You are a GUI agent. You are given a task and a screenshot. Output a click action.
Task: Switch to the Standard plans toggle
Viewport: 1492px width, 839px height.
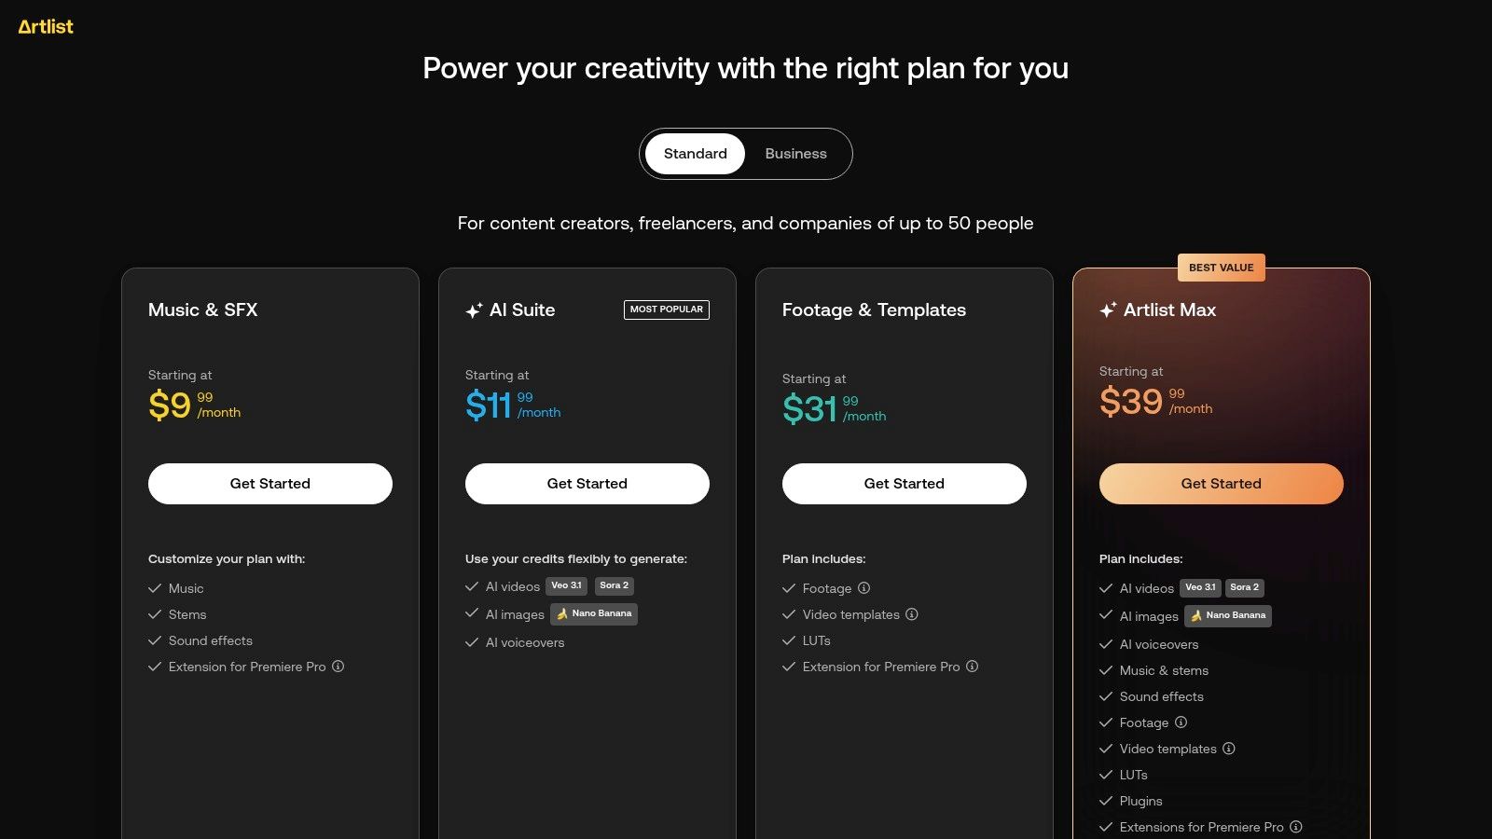tap(695, 154)
